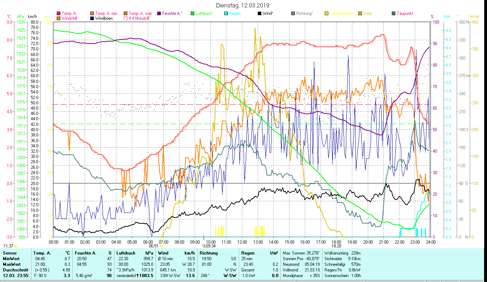Click the teal Taupunkt legend square
The width and height of the screenshot is (487, 282).
coord(394,14)
